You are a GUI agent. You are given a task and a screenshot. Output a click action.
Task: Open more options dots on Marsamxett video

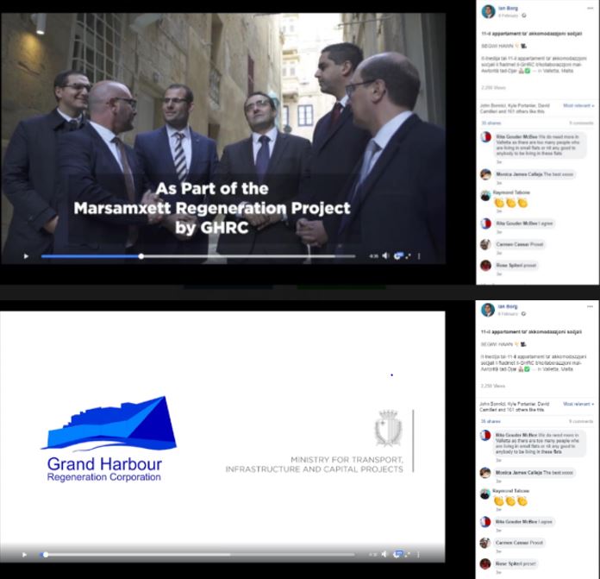tap(419, 255)
